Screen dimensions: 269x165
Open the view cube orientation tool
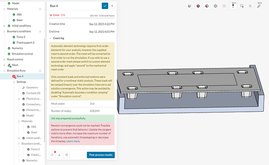pos(189,6)
